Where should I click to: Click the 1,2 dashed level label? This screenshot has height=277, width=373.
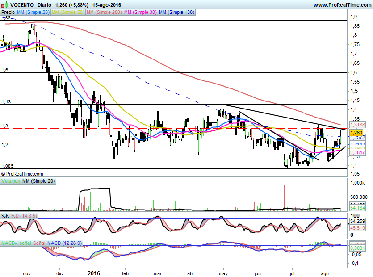[x=5, y=145]
